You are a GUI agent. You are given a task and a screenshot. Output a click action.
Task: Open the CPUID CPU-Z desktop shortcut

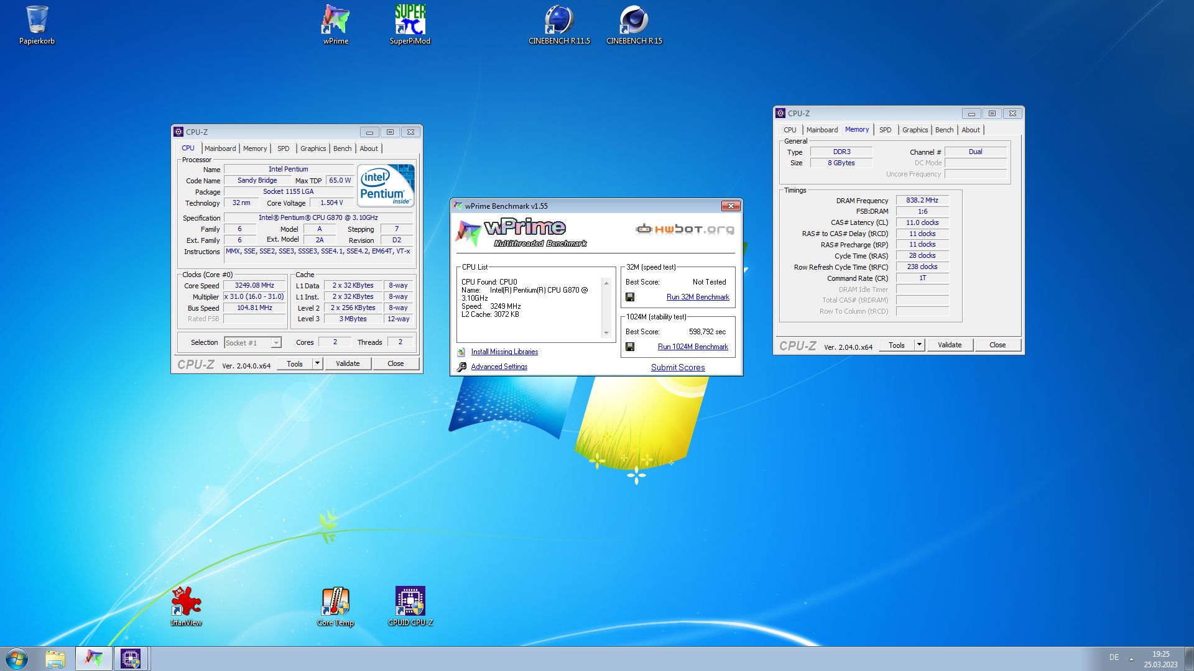410,606
